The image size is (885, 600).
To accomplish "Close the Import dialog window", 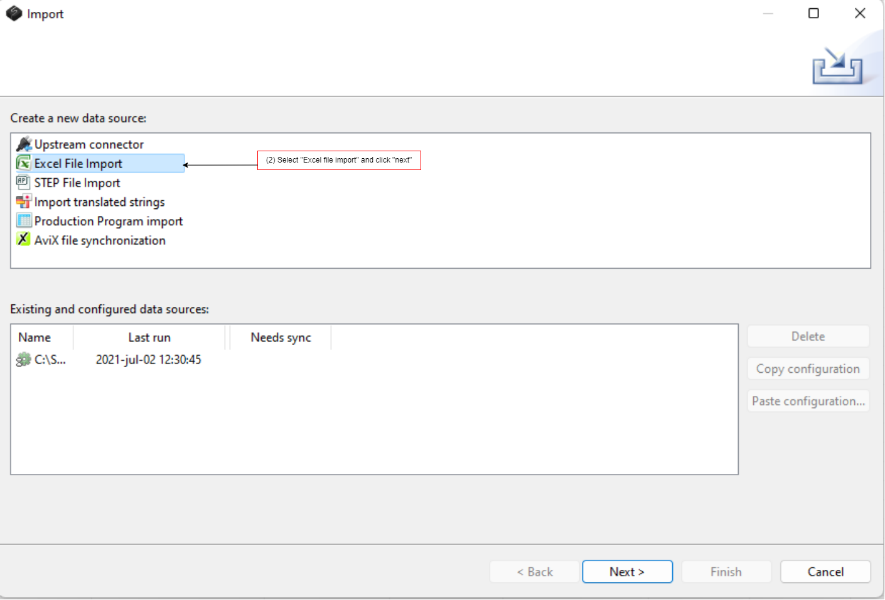I will (860, 13).
